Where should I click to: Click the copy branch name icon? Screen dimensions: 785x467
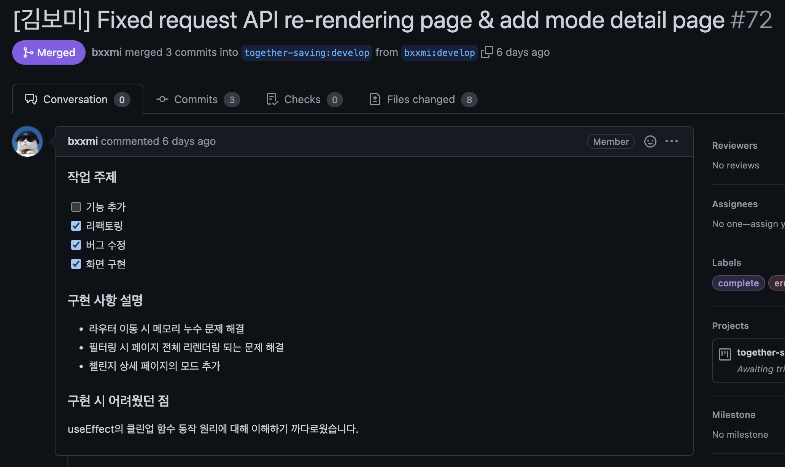point(487,52)
